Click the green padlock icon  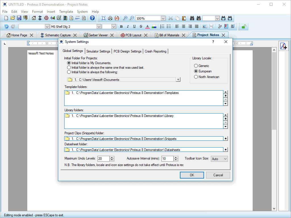click(x=244, y=26)
